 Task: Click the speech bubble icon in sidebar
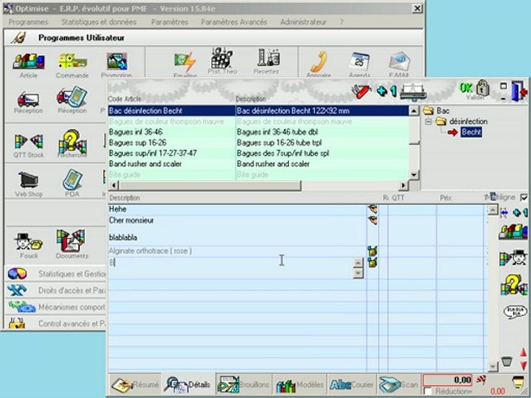(515, 312)
